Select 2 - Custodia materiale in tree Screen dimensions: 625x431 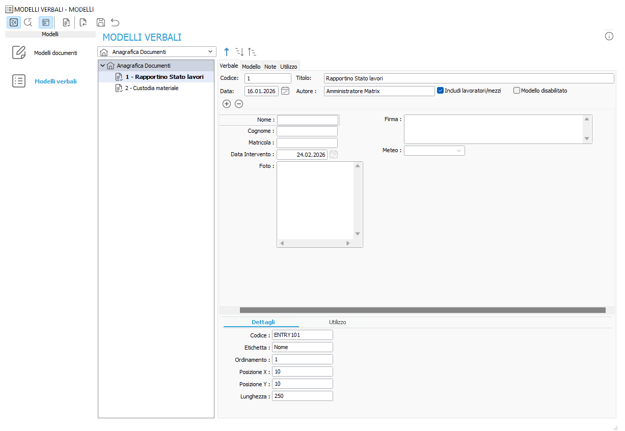[151, 88]
